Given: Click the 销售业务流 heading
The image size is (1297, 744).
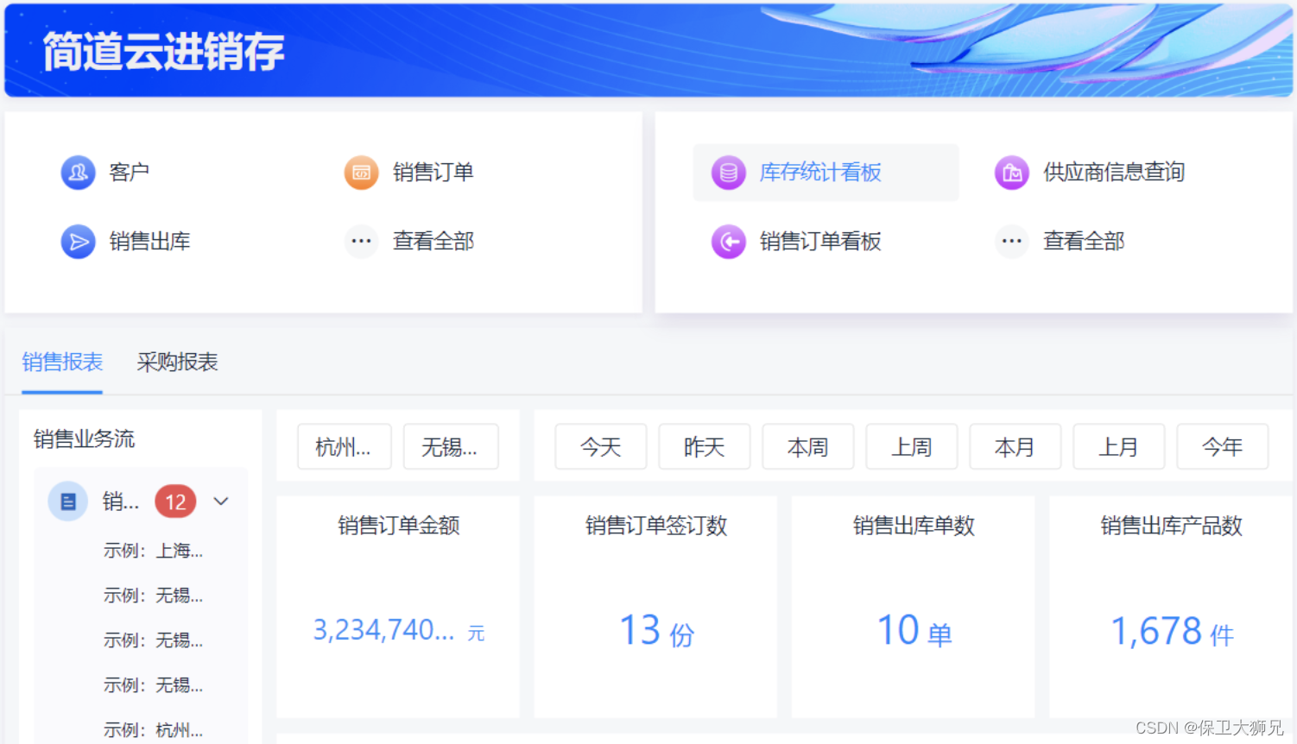Looking at the screenshot, I should pyautogui.click(x=84, y=438).
